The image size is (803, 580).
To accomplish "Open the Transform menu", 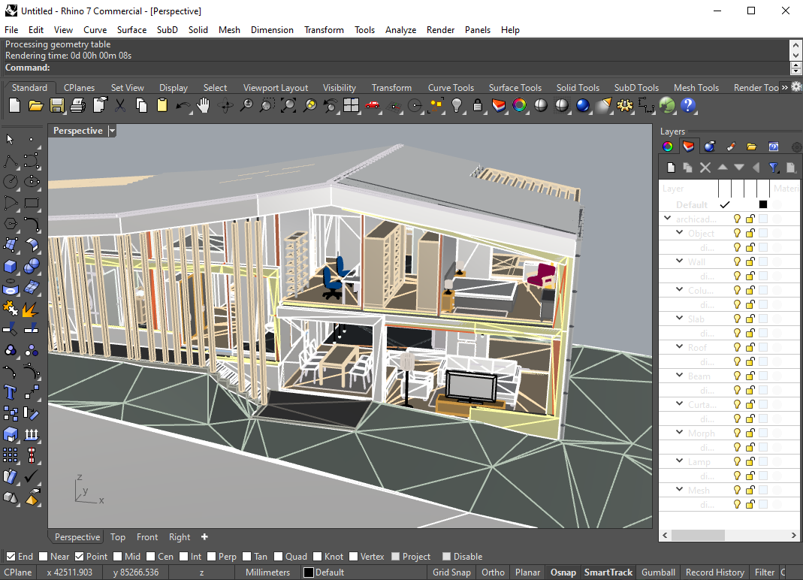I will pos(324,30).
